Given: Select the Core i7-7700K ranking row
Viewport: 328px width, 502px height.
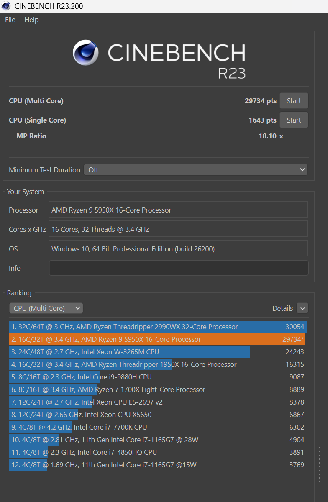Looking at the screenshot, I should pyautogui.click(x=158, y=427).
